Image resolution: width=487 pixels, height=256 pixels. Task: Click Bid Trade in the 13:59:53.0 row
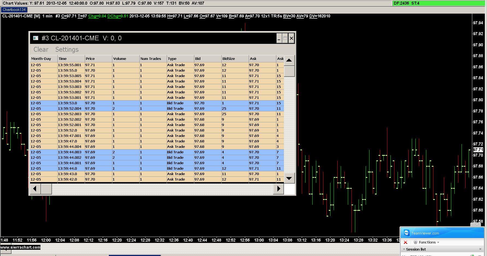pos(175,103)
